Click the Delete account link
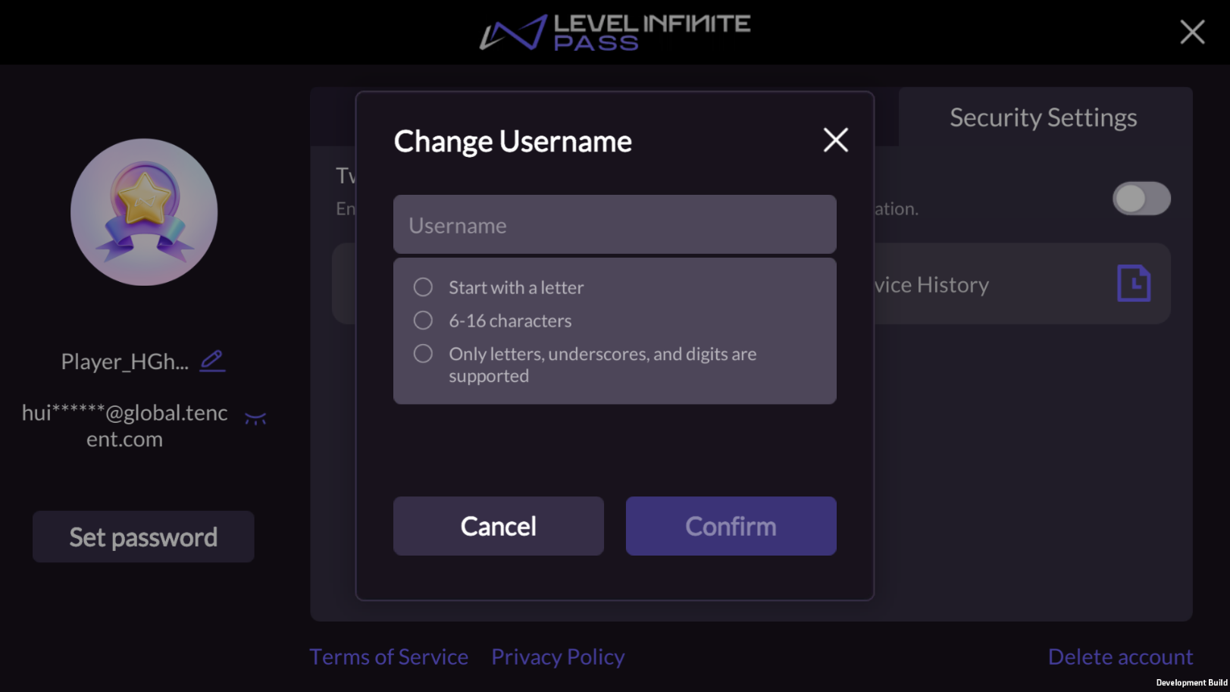Viewport: 1230px width, 692px height. [x=1120, y=656]
